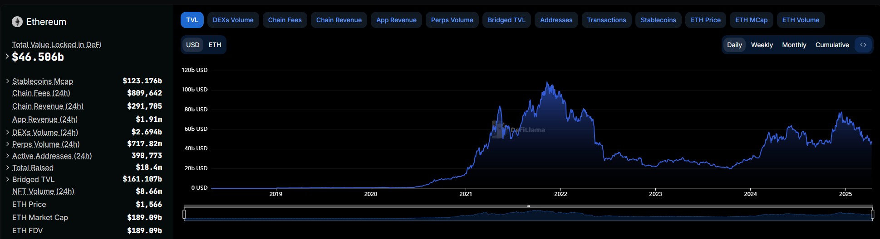The height and width of the screenshot is (239, 880).
Task: Show the Cumulative chart view
Action: coord(832,45)
